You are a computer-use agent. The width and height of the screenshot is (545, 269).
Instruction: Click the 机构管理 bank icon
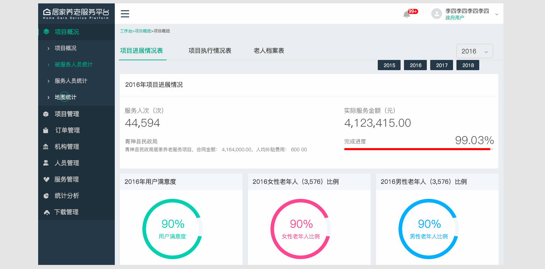[46, 147]
